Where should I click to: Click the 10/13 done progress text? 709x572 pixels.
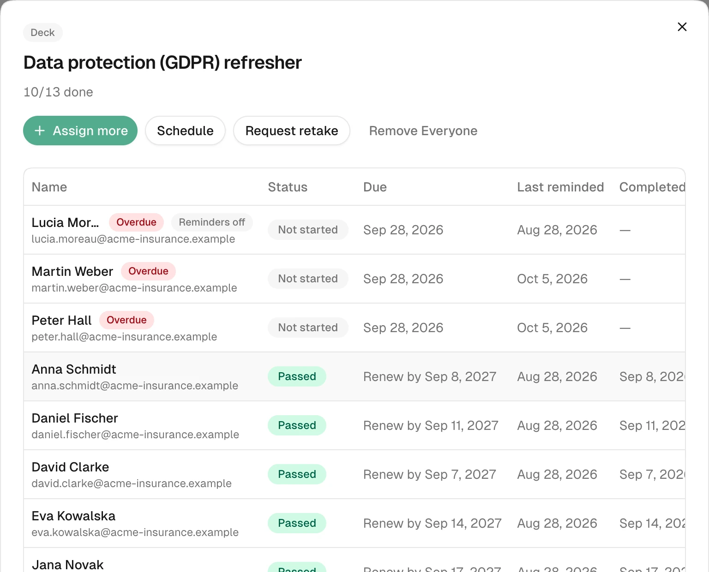(x=58, y=92)
